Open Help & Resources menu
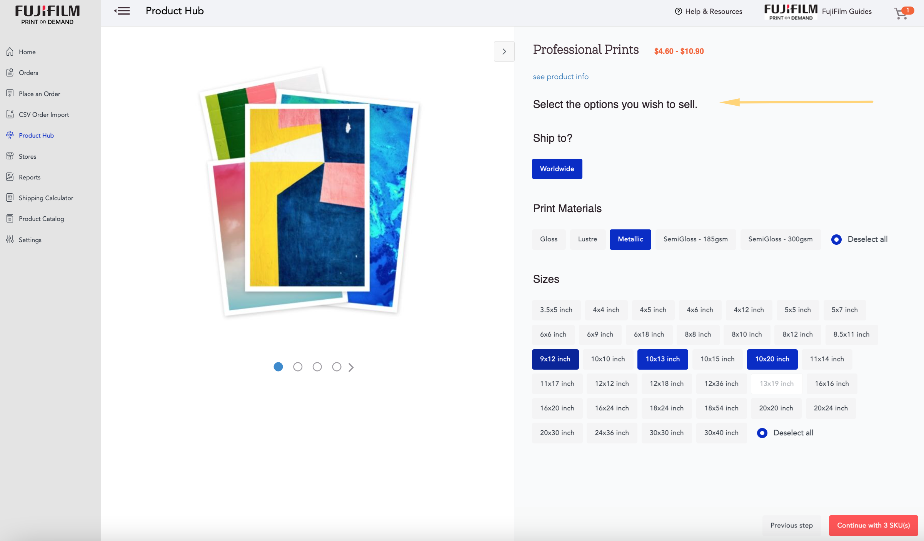This screenshot has height=541, width=924. (x=708, y=11)
